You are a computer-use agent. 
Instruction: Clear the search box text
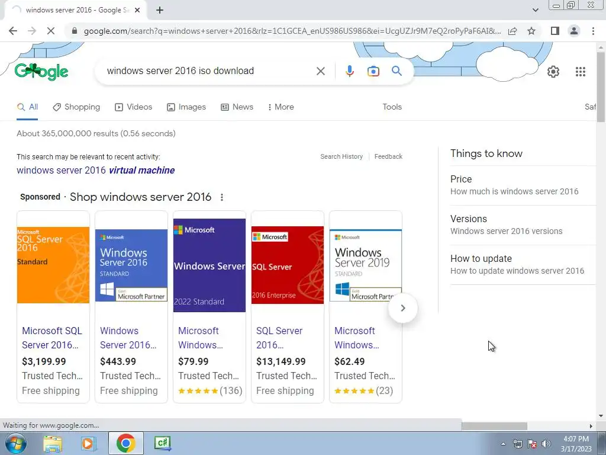[320, 71]
